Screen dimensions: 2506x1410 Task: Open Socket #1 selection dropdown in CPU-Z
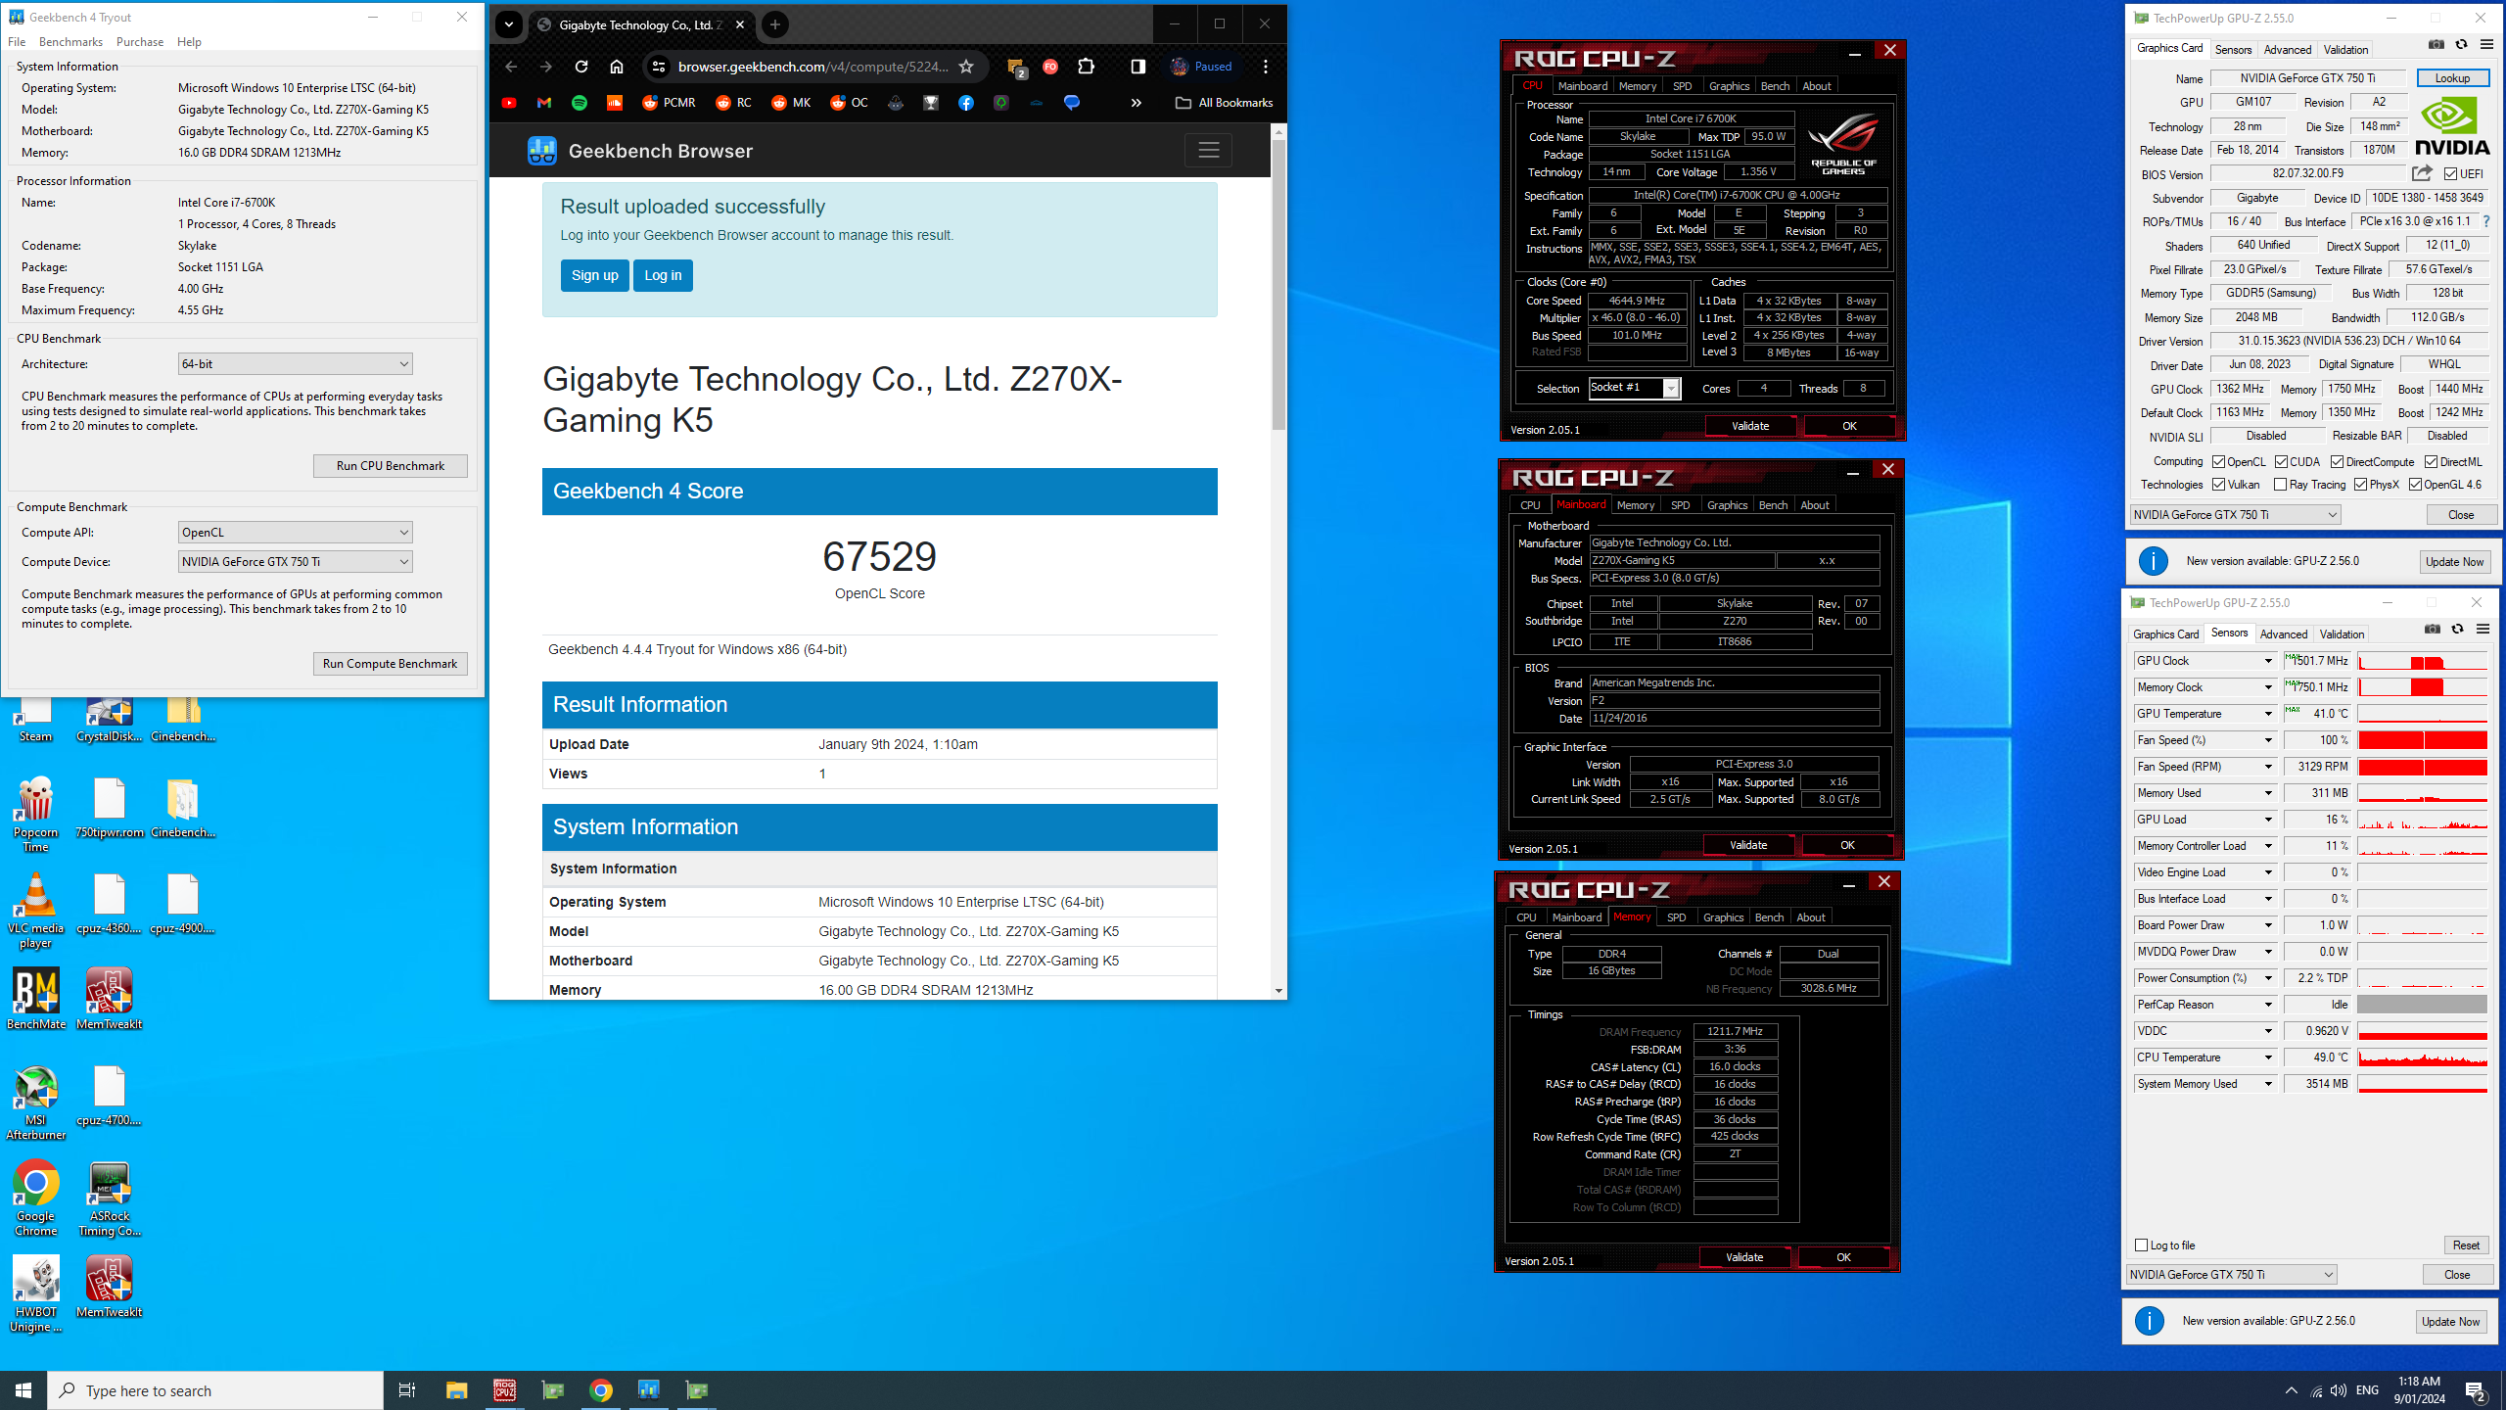[1634, 388]
